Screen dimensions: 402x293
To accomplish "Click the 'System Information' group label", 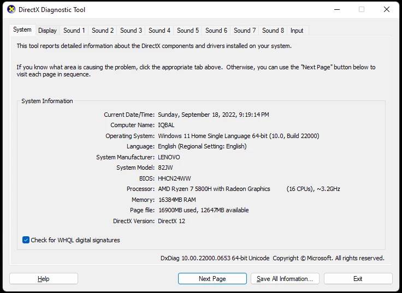I will coord(47,101).
